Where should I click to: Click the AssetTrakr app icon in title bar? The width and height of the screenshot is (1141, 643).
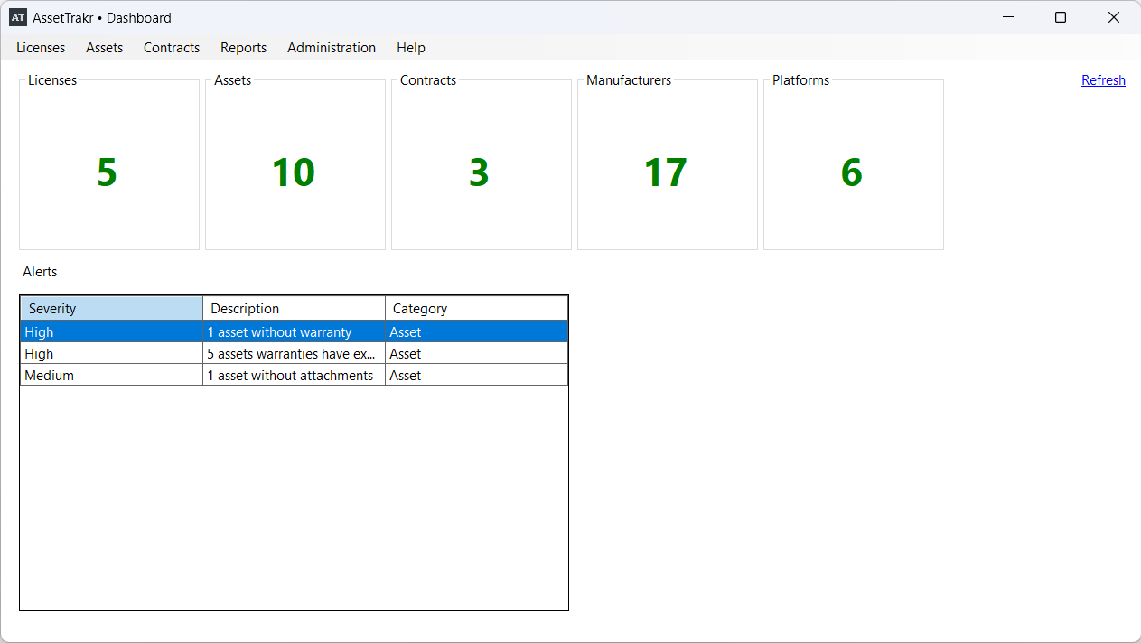(x=18, y=17)
